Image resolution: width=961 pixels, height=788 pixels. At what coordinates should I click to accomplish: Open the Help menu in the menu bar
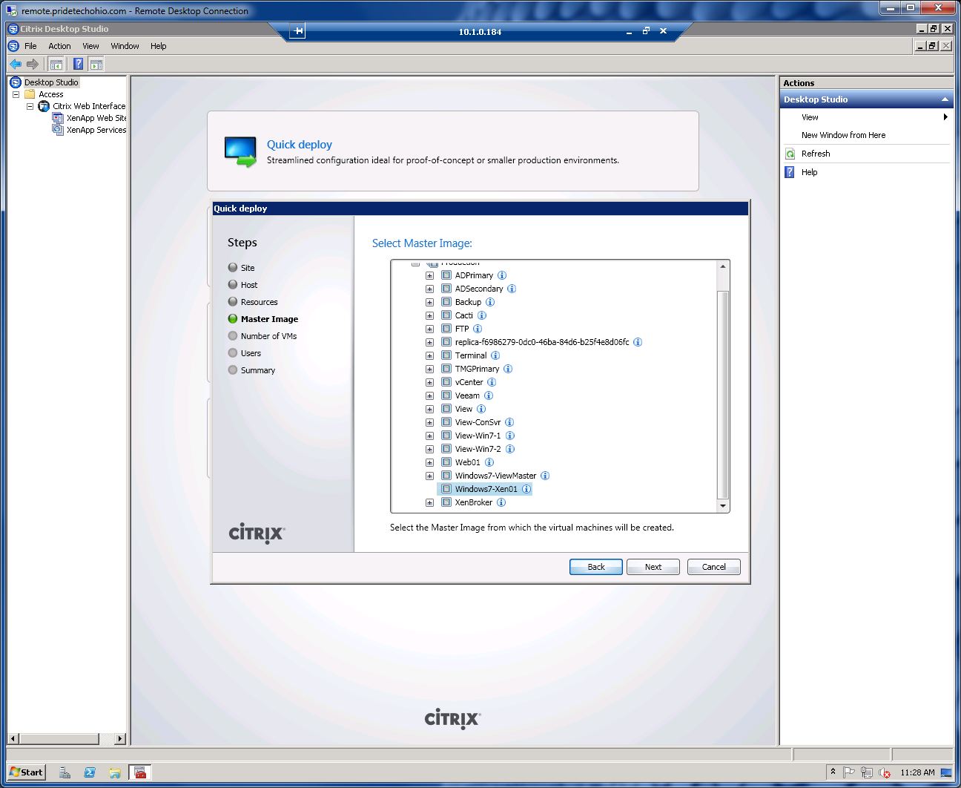(159, 46)
